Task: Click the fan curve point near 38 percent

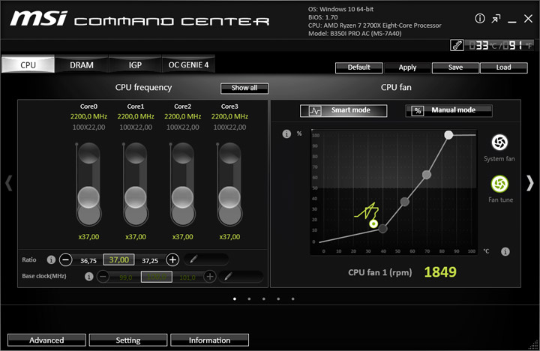Action: click(x=405, y=202)
